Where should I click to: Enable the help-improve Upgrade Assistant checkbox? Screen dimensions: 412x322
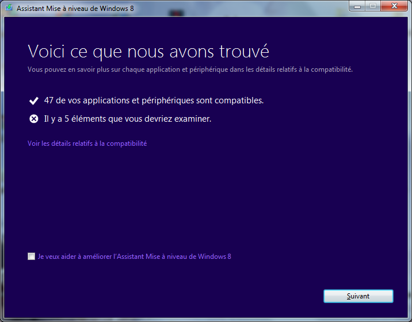31,256
